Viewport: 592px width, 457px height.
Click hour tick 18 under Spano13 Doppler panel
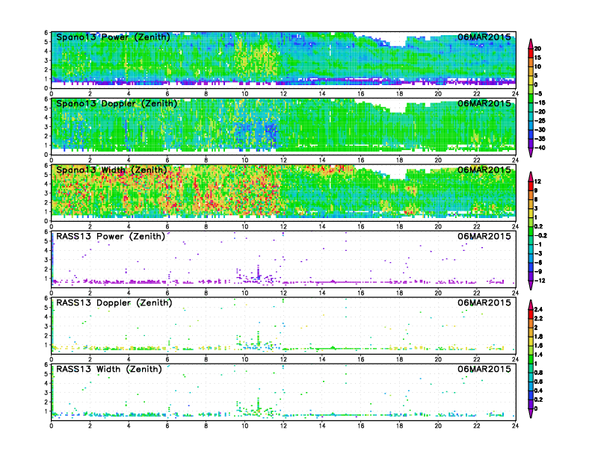pos(399,161)
